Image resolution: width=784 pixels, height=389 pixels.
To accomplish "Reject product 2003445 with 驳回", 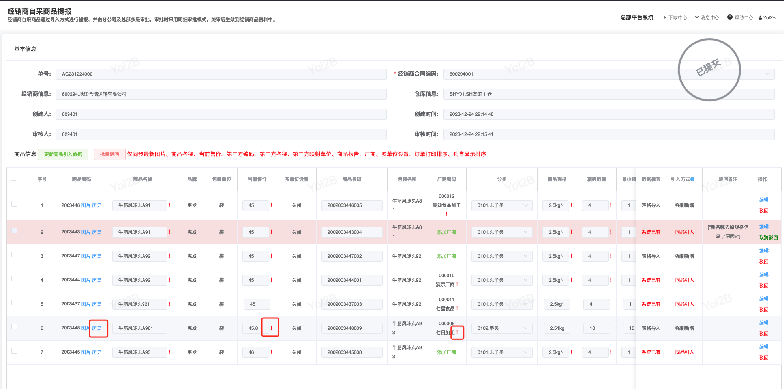I will click(764, 358).
